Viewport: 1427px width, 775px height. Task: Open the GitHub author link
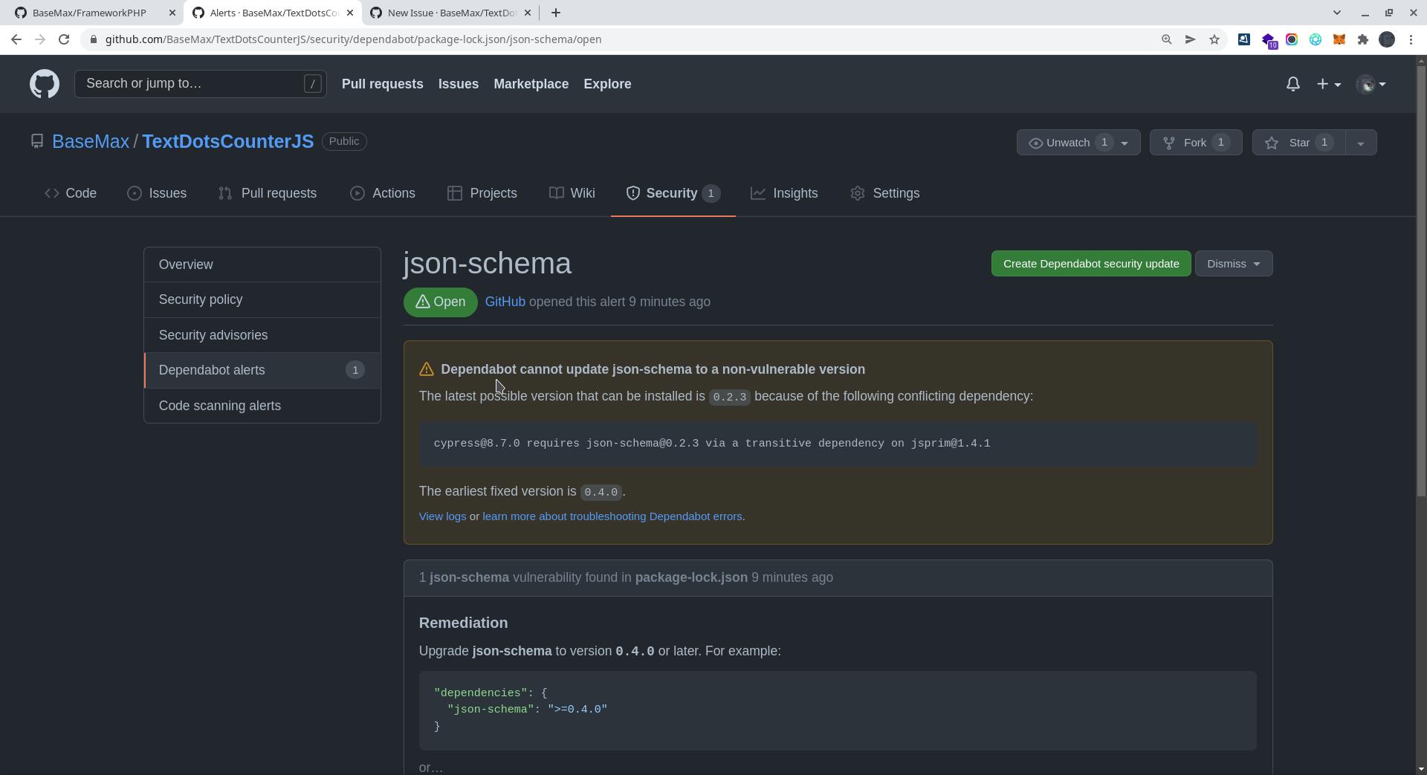[505, 302]
